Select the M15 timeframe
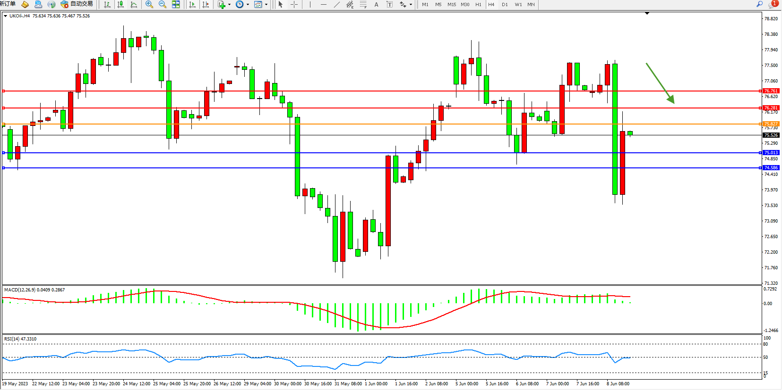The image size is (782, 390). (x=452, y=4)
